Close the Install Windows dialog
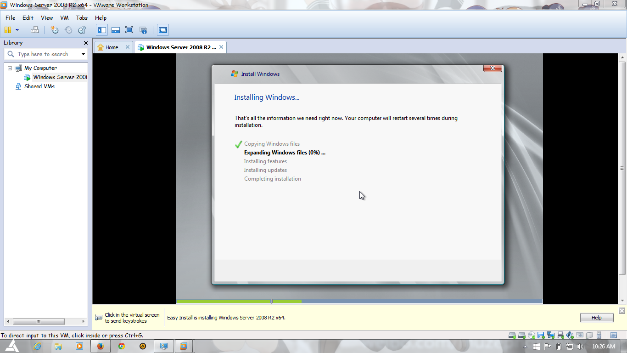 [493, 68]
